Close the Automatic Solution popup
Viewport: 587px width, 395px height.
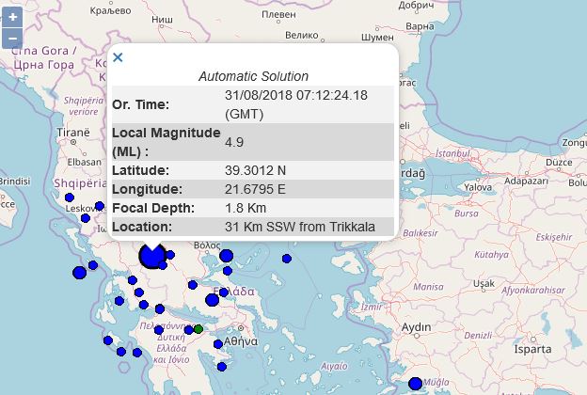tap(118, 57)
